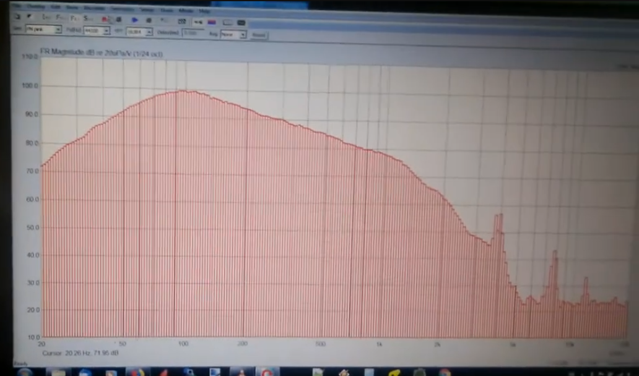Click the Windows Start button

point(25,372)
